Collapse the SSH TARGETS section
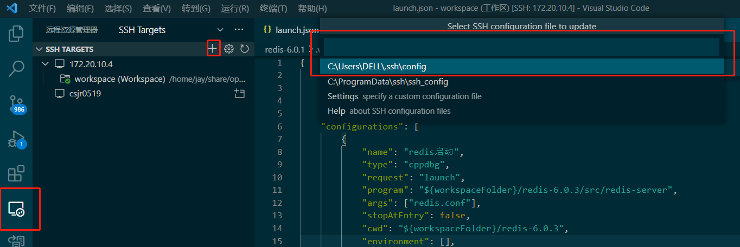Screen dimensions: 740x247 click(x=39, y=49)
